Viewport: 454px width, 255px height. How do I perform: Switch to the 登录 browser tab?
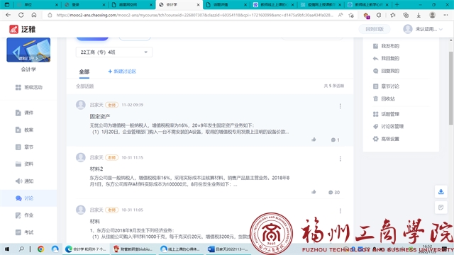pos(85,5)
